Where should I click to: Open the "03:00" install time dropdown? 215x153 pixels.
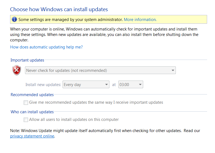(131, 85)
